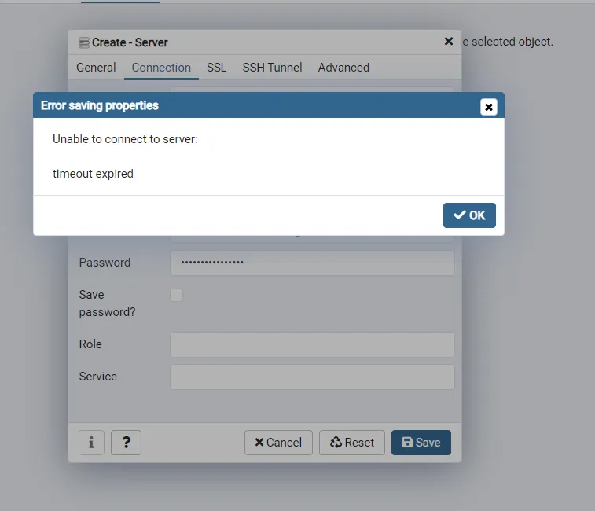The width and height of the screenshot is (595, 511).
Task: Click the info icon button
Action: [91, 443]
